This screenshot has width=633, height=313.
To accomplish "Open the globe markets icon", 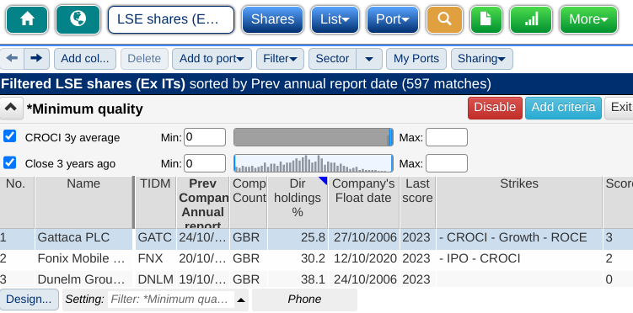I will (x=78, y=19).
